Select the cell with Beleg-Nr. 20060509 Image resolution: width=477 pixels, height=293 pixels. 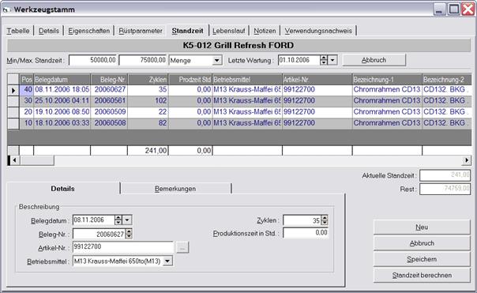point(109,111)
